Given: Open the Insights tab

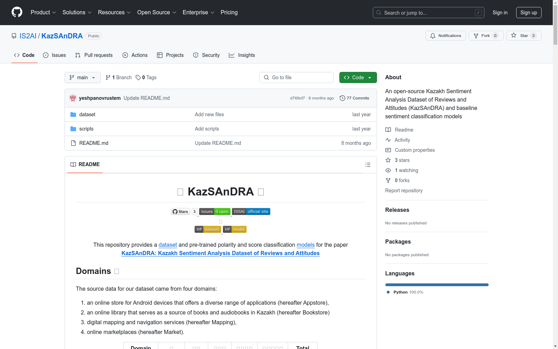Looking at the screenshot, I should click(x=242, y=55).
